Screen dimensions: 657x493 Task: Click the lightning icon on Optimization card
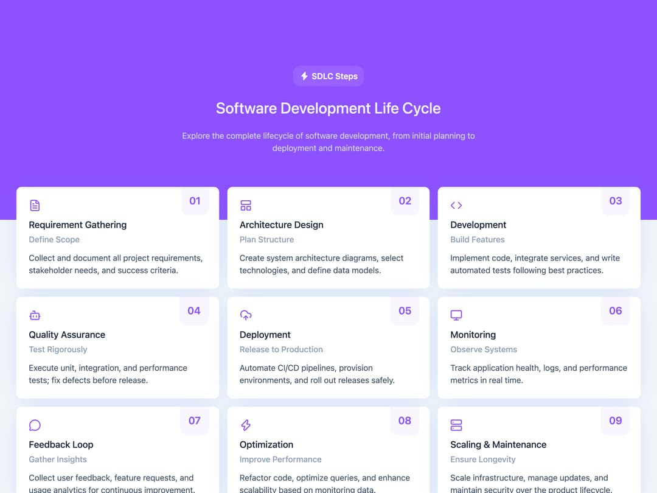pos(246,425)
